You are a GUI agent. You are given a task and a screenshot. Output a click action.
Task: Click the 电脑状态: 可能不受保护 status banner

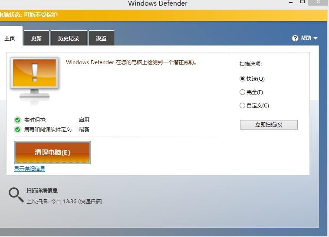tap(164, 15)
